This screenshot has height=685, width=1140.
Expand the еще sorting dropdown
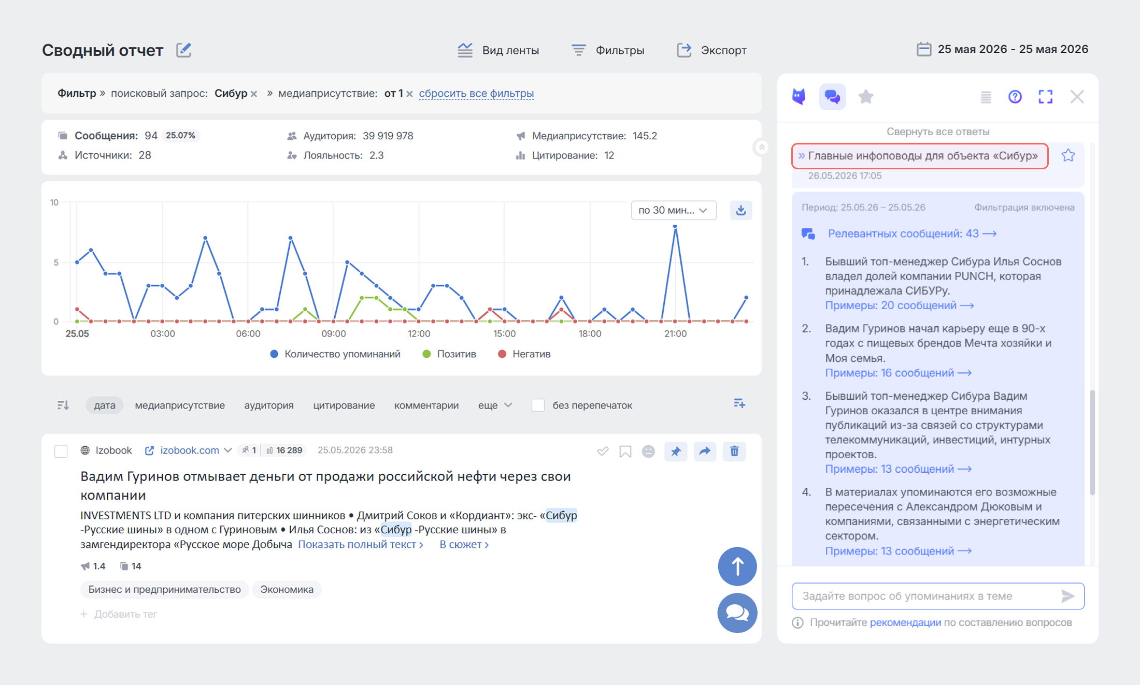click(495, 405)
